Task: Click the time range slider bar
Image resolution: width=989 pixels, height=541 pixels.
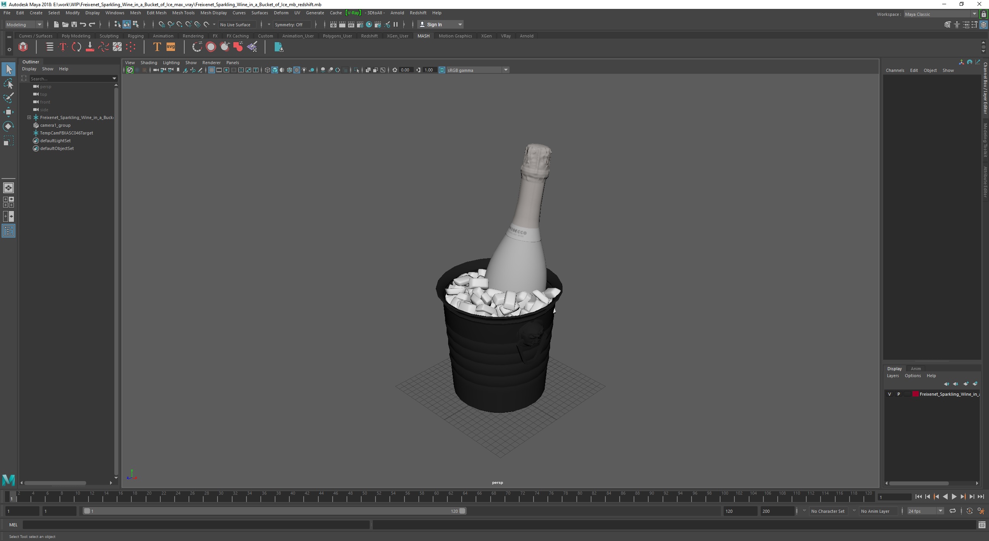Action: coord(275,511)
